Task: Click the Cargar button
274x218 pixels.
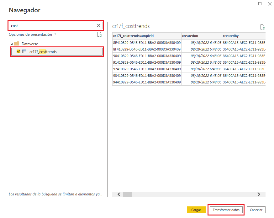Action: (196, 210)
